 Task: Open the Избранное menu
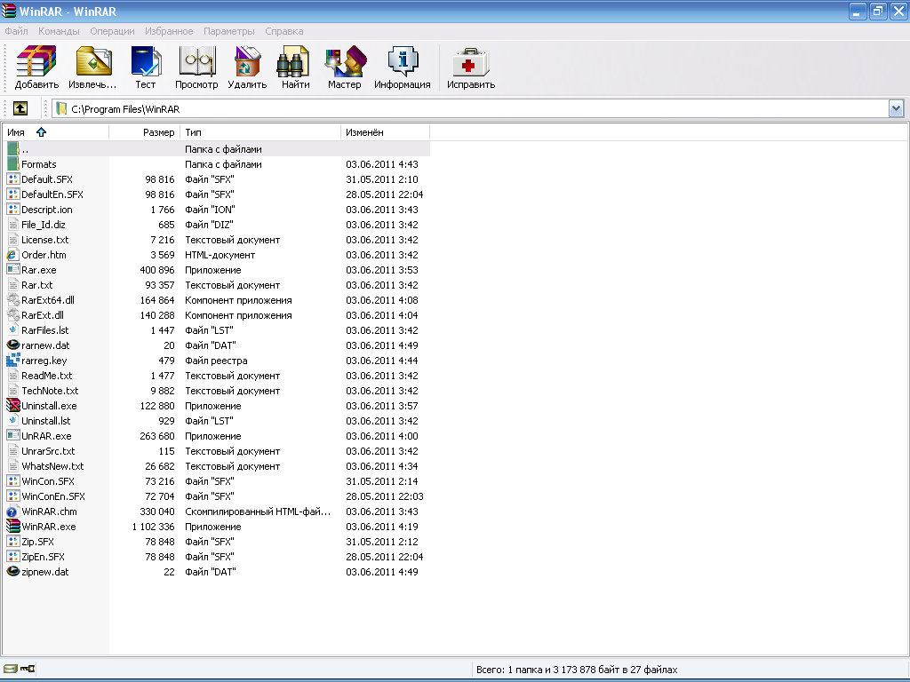pyautogui.click(x=168, y=31)
